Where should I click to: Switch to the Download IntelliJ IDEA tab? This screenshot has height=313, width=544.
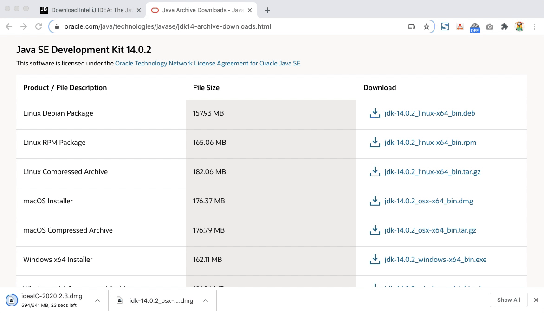(x=91, y=10)
